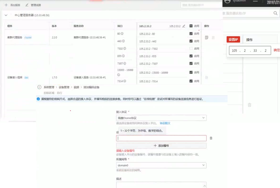
Task: Click the empty device number input field
Action: [161, 138]
